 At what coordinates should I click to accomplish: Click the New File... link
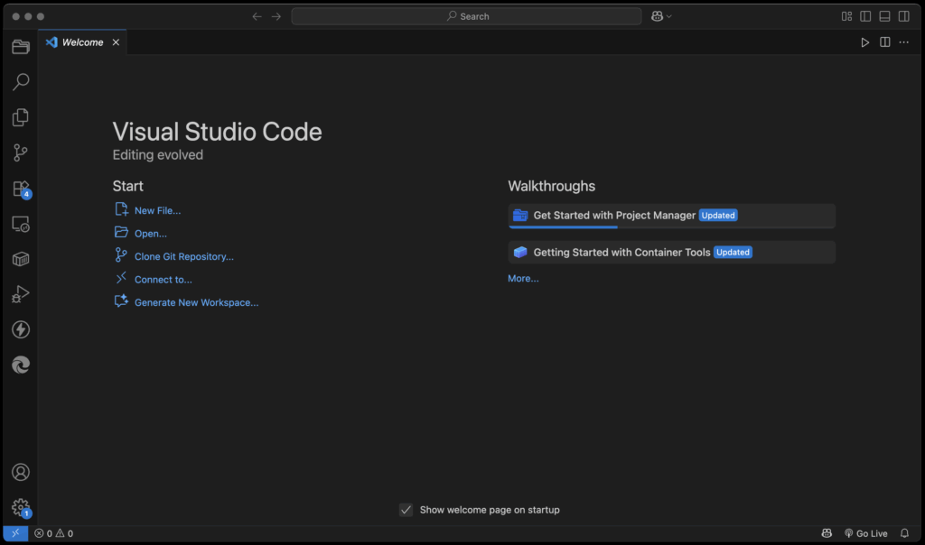tap(157, 210)
